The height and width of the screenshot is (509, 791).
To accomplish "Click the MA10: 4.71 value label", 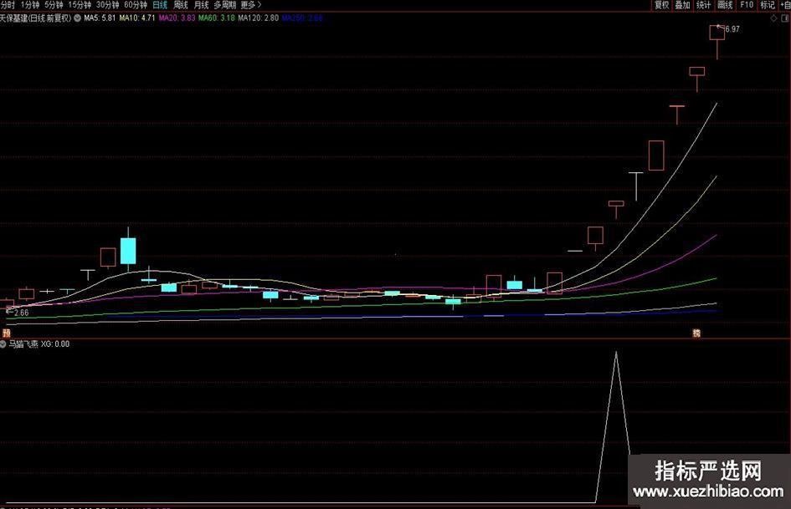I will [x=137, y=18].
